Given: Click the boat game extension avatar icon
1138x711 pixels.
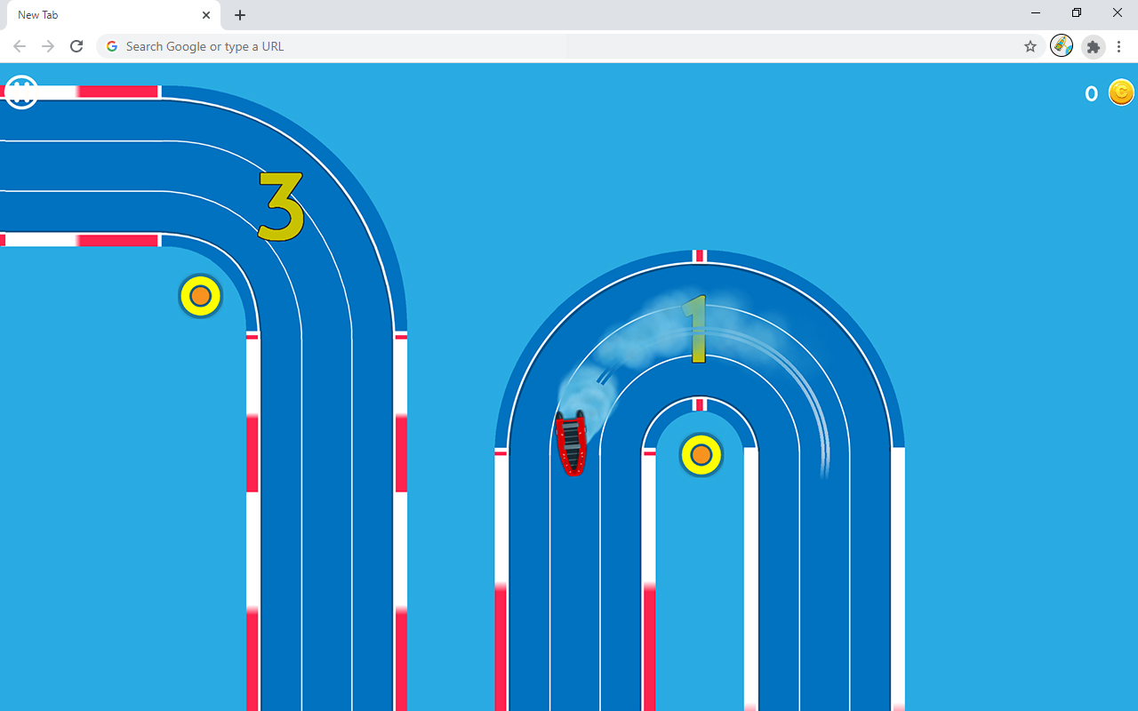Looking at the screenshot, I should (1061, 46).
